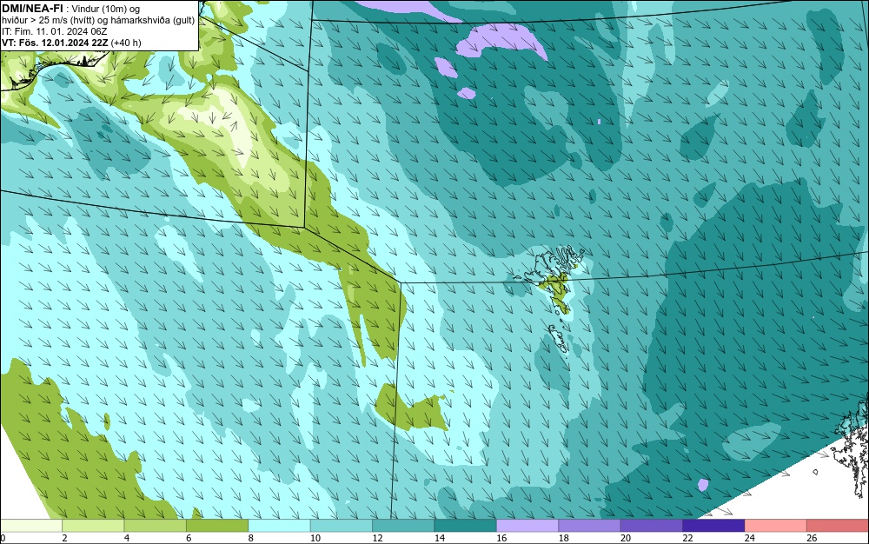Viewport: 869px width, 544px height.
Task: Click the legend tick label '24'
Action: coord(750,538)
